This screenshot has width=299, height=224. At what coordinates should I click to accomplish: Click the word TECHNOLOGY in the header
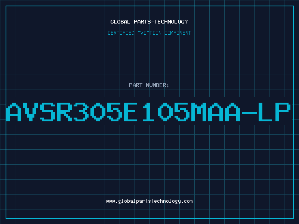pos(171,22)
